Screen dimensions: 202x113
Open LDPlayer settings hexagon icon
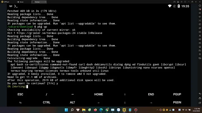(x=200, y=6)
